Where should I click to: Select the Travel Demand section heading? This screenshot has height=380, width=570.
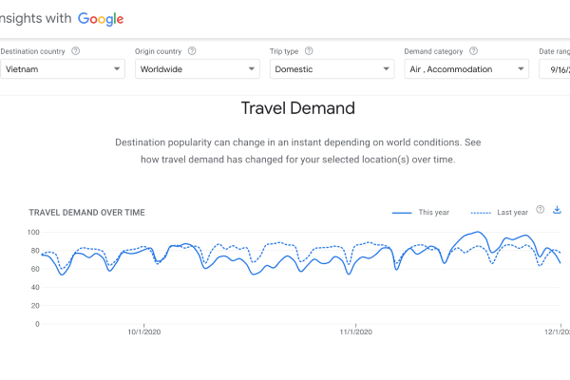click(297, 108)
